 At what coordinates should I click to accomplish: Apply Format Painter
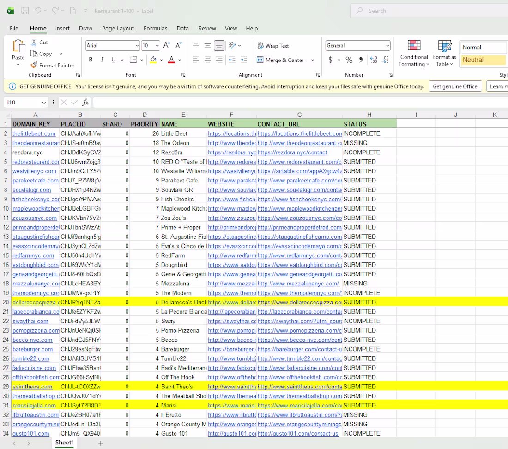pos(52,65)
